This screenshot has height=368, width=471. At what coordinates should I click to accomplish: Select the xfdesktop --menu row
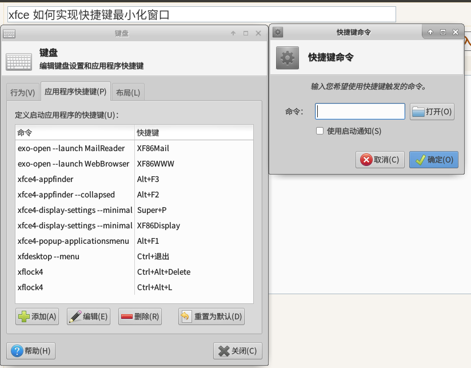[134, 257]
